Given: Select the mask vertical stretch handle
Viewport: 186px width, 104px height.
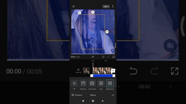Looking at the screenshot, I should click(x=93, y=12).
